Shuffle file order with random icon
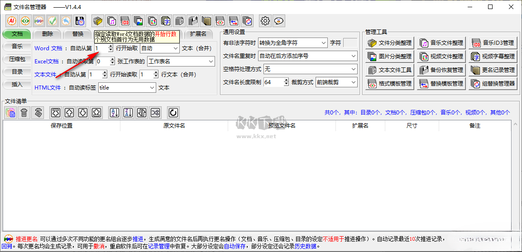 pyautogui.click(x=155, y=113)
